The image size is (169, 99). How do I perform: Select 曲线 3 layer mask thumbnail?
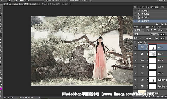(x=152, y=47)
